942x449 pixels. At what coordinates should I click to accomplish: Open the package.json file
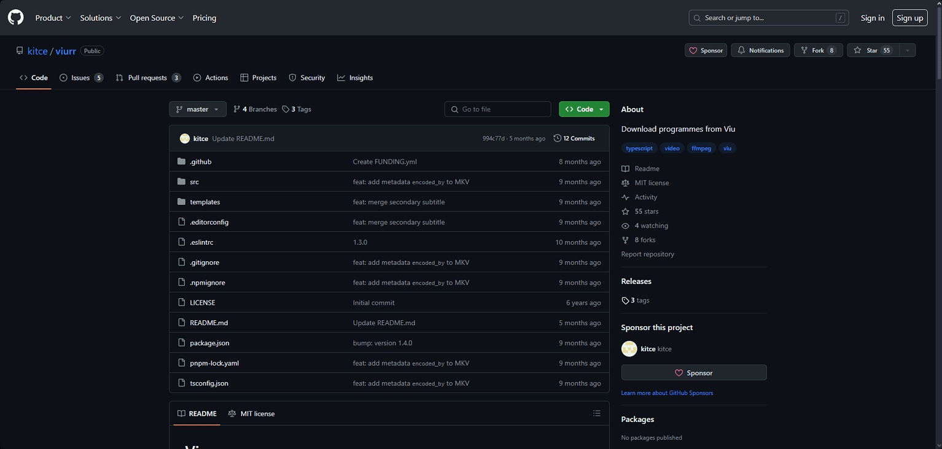(x=209, y=343)
